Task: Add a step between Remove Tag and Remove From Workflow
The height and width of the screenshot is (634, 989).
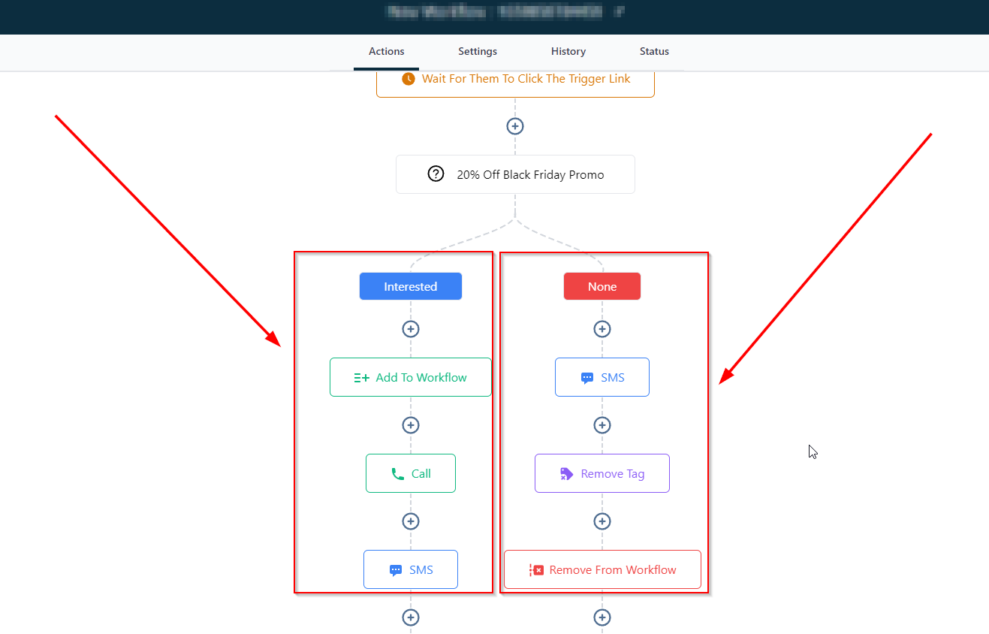Action: [602, 521]
